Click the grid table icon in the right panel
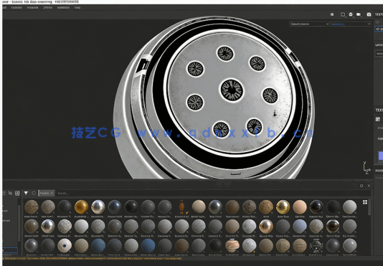 (x=378, y=119)
